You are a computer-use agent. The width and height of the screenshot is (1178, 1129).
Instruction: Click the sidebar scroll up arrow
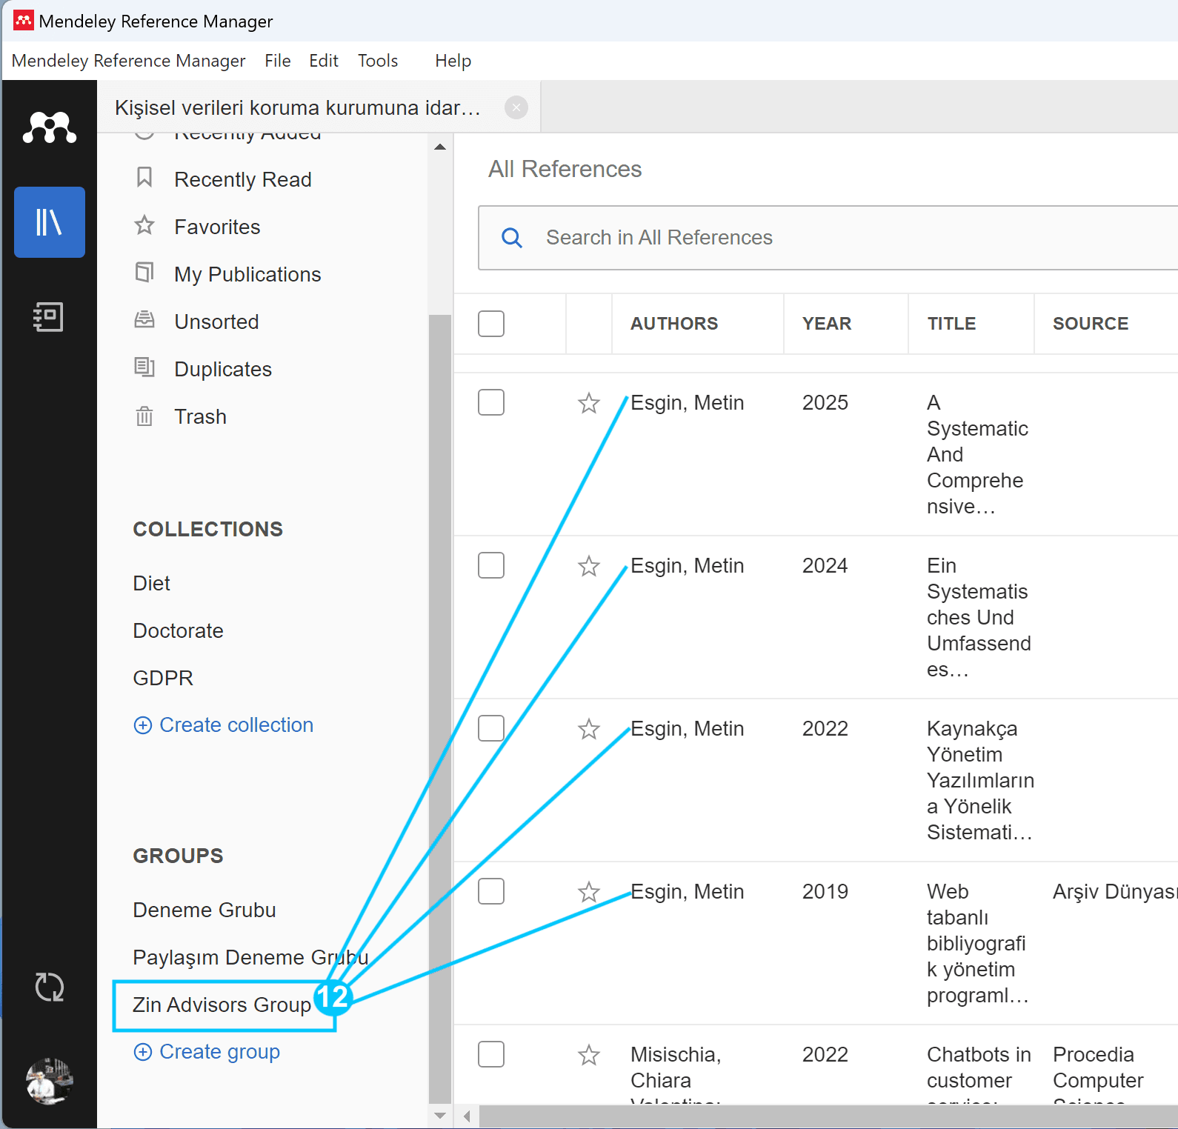click(440, 147)
